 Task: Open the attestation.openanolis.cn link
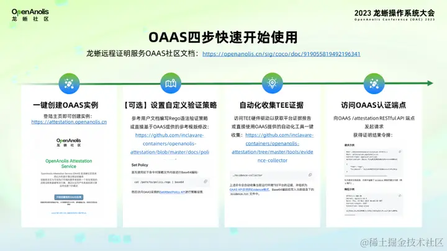(69, 122)
